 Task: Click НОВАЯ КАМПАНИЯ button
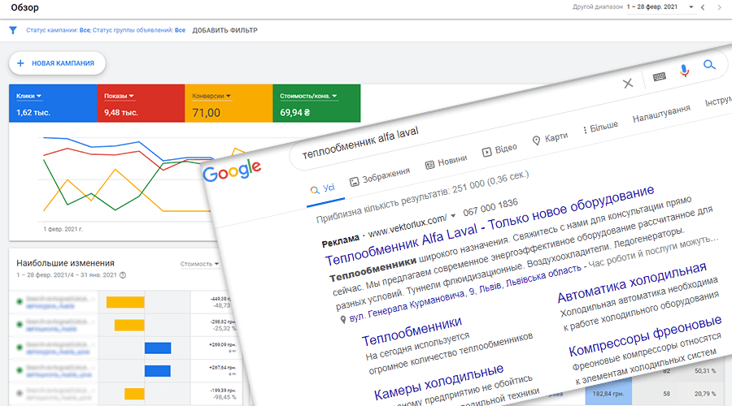click(x=57, y=63)
